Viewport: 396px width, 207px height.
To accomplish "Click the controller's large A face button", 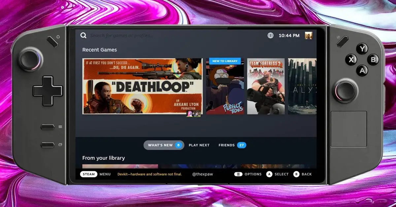I will pos(362,70).
